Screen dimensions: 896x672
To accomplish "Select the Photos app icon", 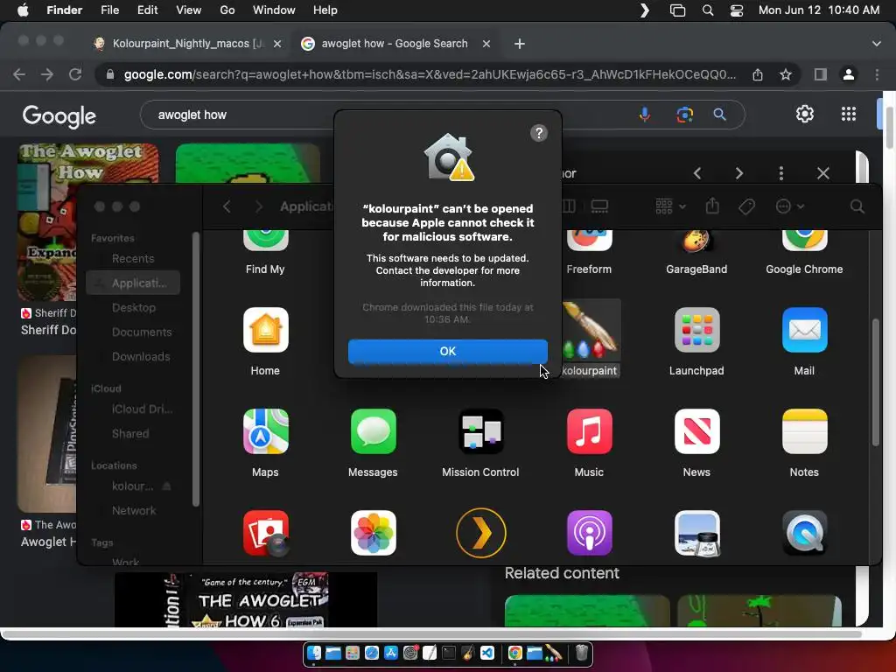I will (373, 533).
